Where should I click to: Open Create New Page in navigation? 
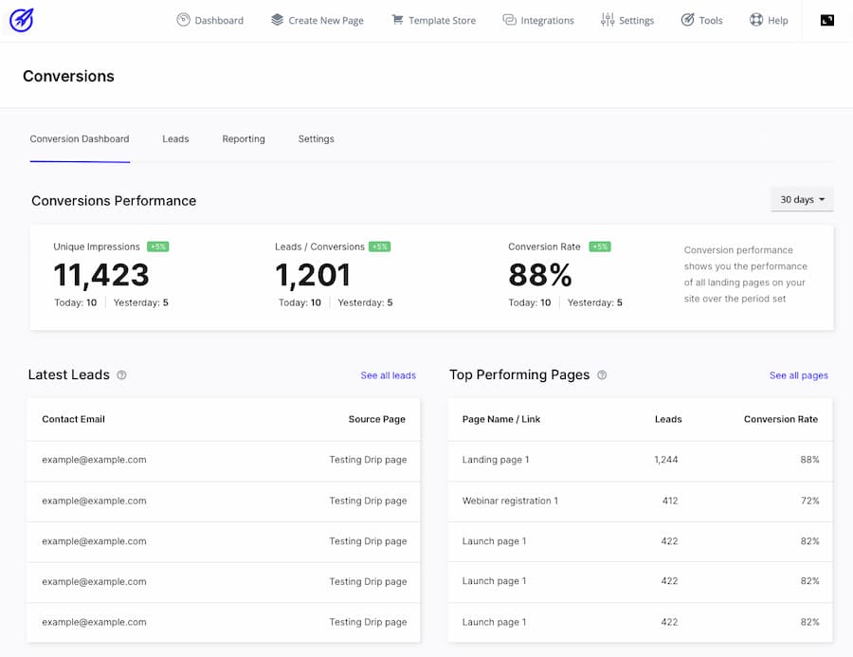click(x=326, y=21)
